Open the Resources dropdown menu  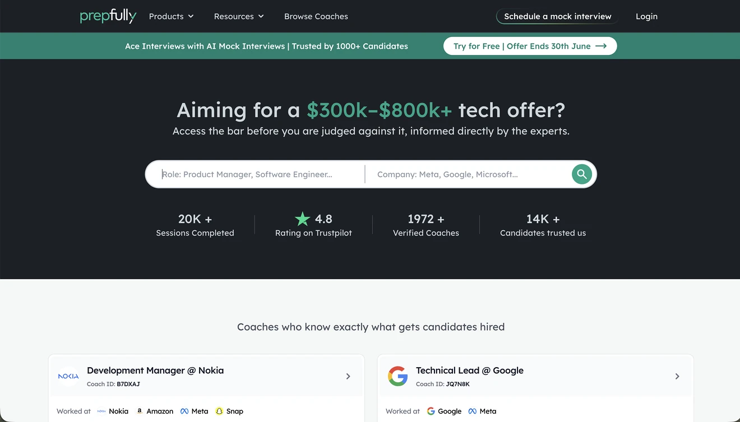click(x=239, y=16)
